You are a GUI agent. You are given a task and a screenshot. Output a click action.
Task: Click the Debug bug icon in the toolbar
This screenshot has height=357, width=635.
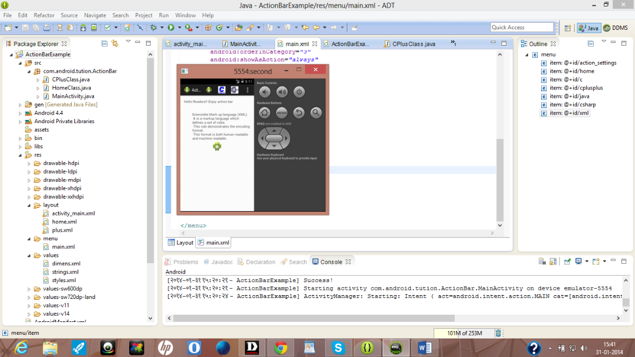[x=154, y=27]
